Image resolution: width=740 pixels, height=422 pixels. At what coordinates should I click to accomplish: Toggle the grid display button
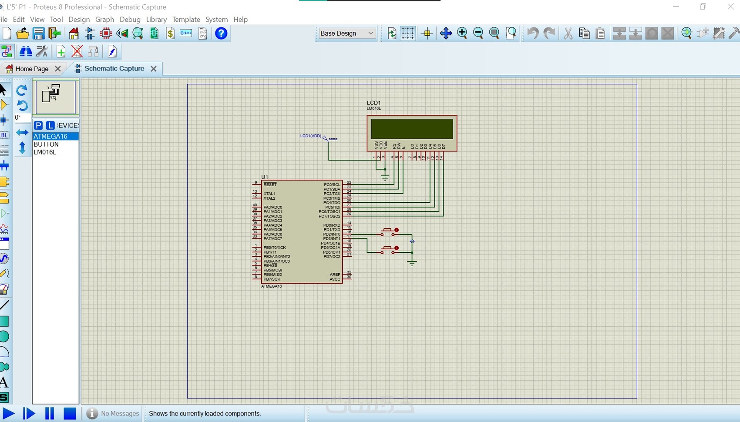(x=408, y=33)
